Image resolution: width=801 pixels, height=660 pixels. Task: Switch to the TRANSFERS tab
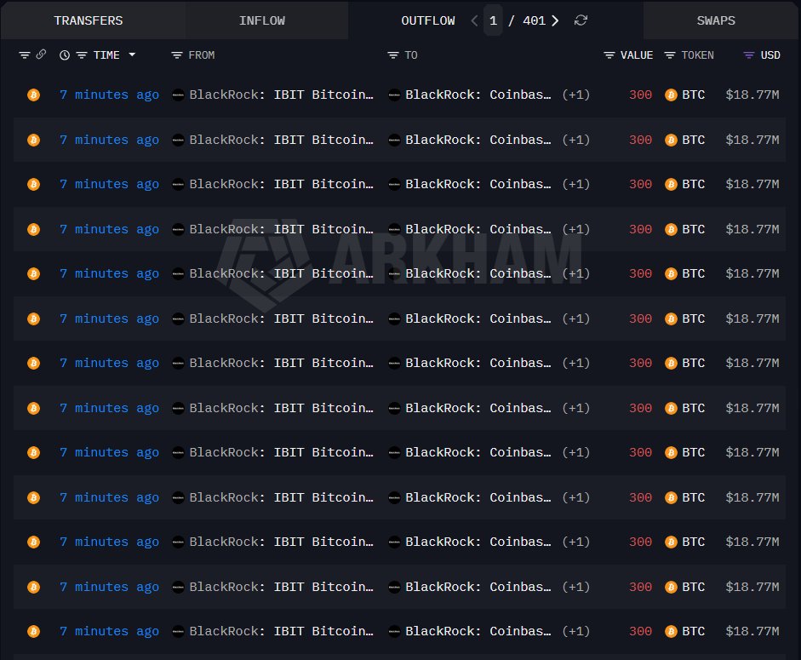pyautogui.click(x=89, y=20)
